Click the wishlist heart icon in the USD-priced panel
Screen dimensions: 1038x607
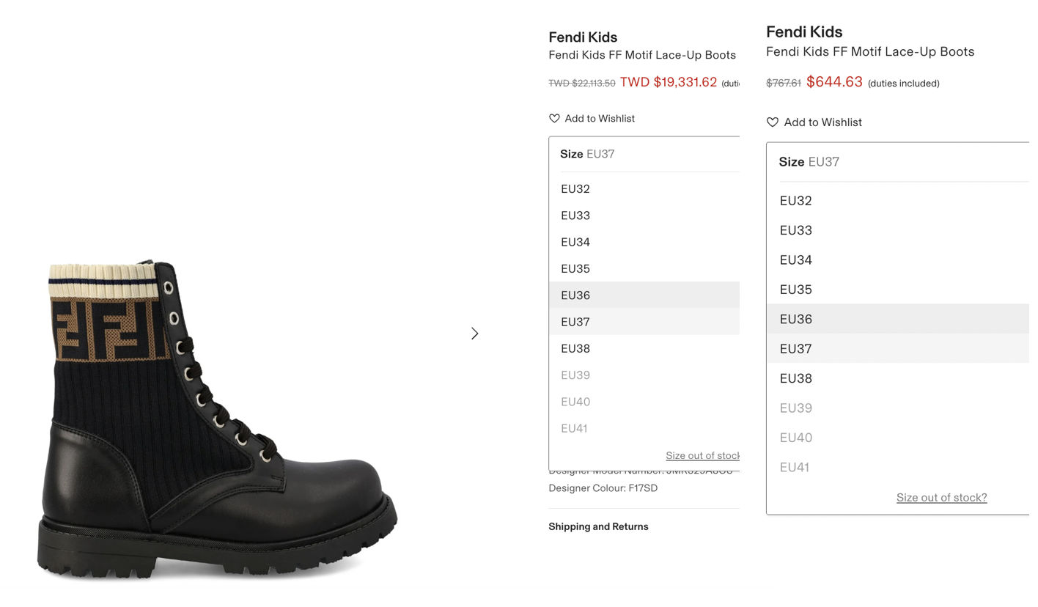(x=773, y=122)
